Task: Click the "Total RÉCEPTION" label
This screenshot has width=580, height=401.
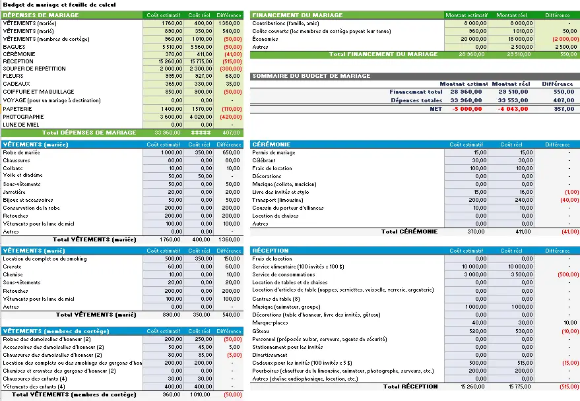Action: coord(410,386)
